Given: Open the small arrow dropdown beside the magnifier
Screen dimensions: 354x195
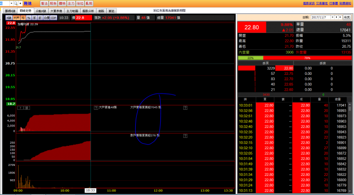Looking at the screenshot, I should point(20,3).
